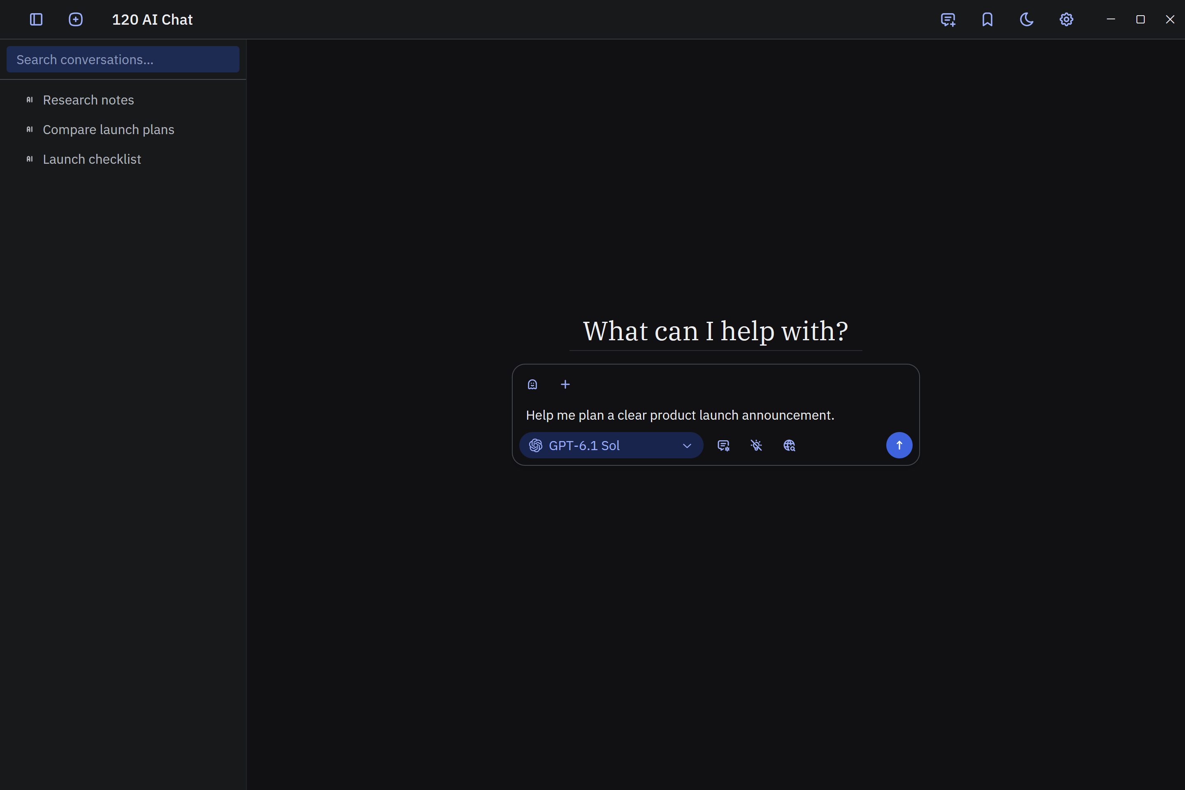
Task: Click the prompt text about product launch
Action: 680,415
